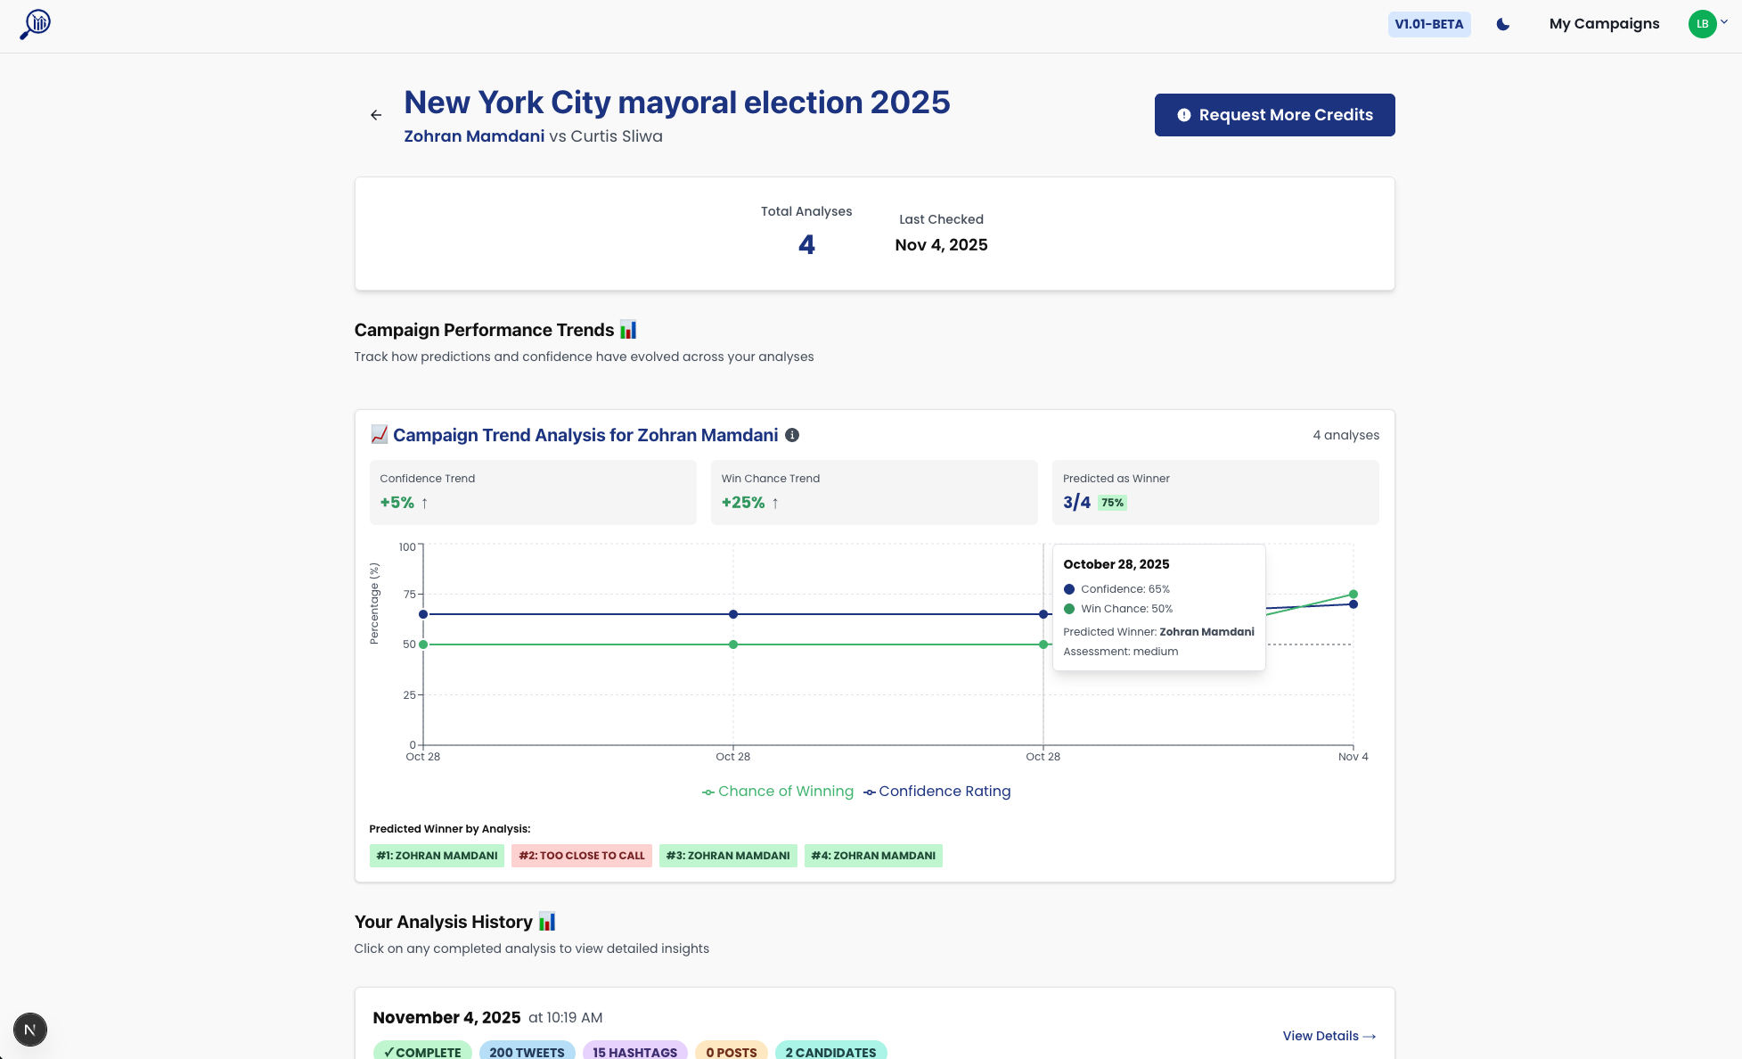
Task: Open the Zohran Mamdani candidate link
Action: click(474, 136)
